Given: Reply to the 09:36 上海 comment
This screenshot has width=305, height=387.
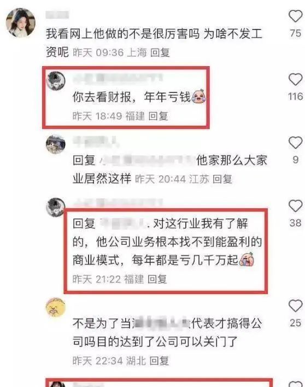Looking at the screenshot, I should [x=160, y=52].
